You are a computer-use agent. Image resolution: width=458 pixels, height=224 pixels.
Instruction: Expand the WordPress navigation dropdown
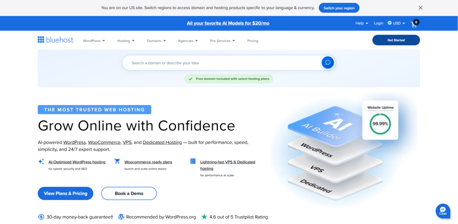pos(94,41)
